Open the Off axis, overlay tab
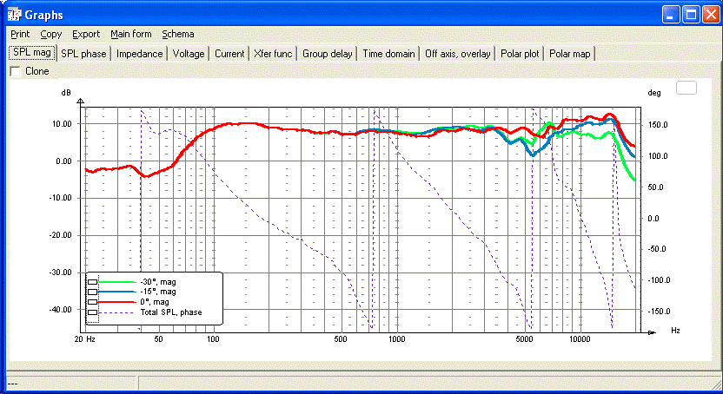 pos(457,54)
